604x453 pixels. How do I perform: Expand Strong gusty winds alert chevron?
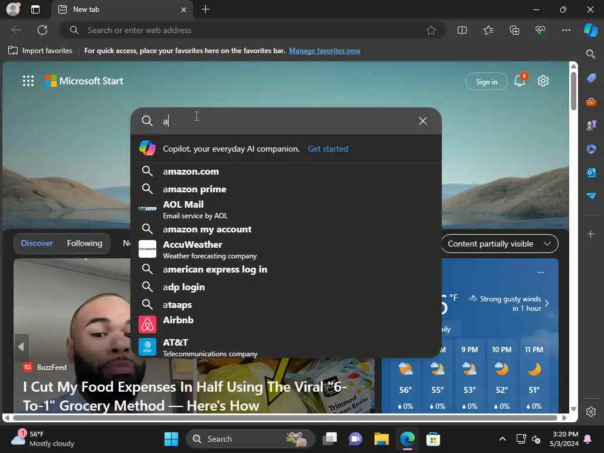pyautogui.click(x=547, y=303)
